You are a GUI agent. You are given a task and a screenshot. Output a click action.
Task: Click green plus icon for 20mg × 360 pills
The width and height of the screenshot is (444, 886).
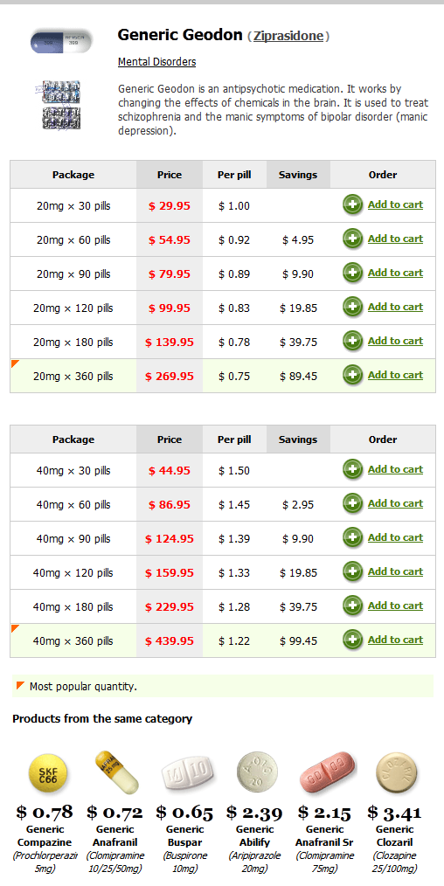tap(352, 375)
